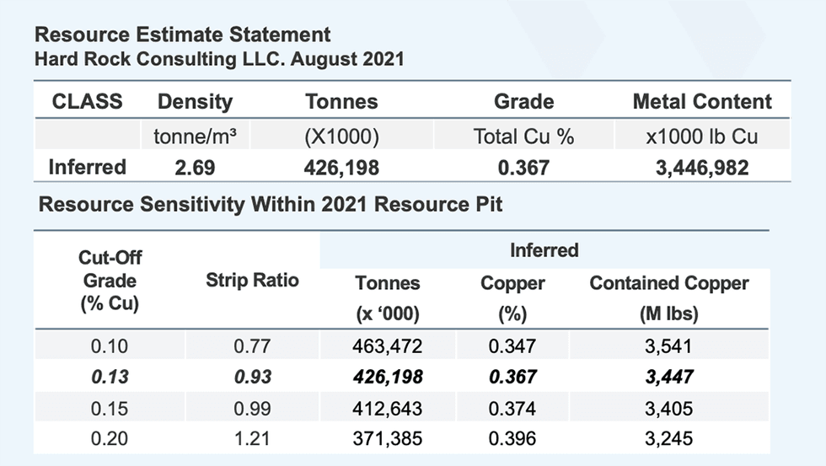Click the 2.69 density value
The height and width of the screenshot is (466, 826).
pyautogui.click(x=195, y=168)
